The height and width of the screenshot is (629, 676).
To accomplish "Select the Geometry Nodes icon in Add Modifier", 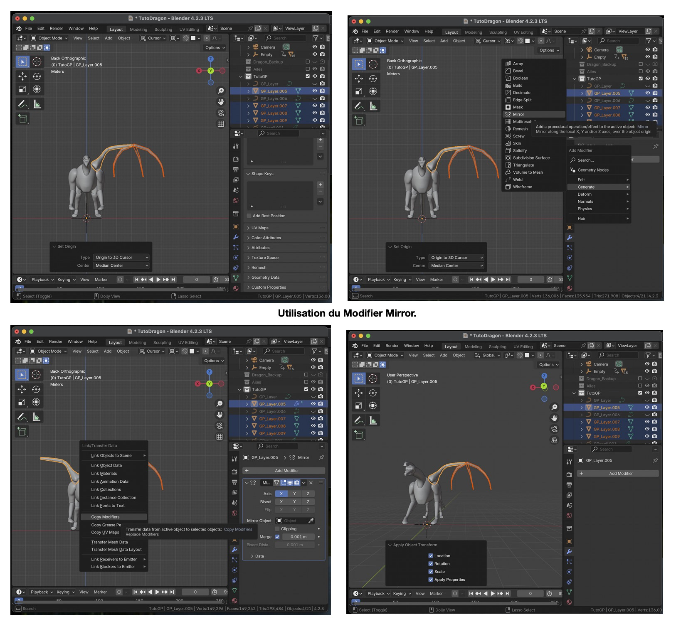I will [573, 170].
